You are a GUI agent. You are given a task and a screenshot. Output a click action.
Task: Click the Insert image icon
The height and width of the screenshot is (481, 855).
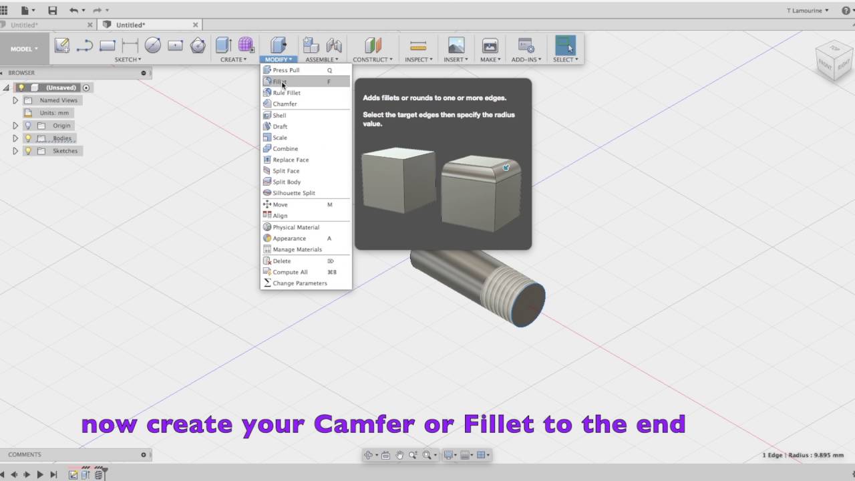coord(456,45)
